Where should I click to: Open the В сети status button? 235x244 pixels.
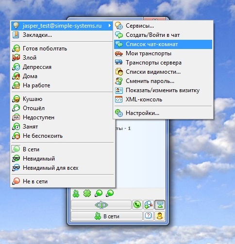pos(107,216)
